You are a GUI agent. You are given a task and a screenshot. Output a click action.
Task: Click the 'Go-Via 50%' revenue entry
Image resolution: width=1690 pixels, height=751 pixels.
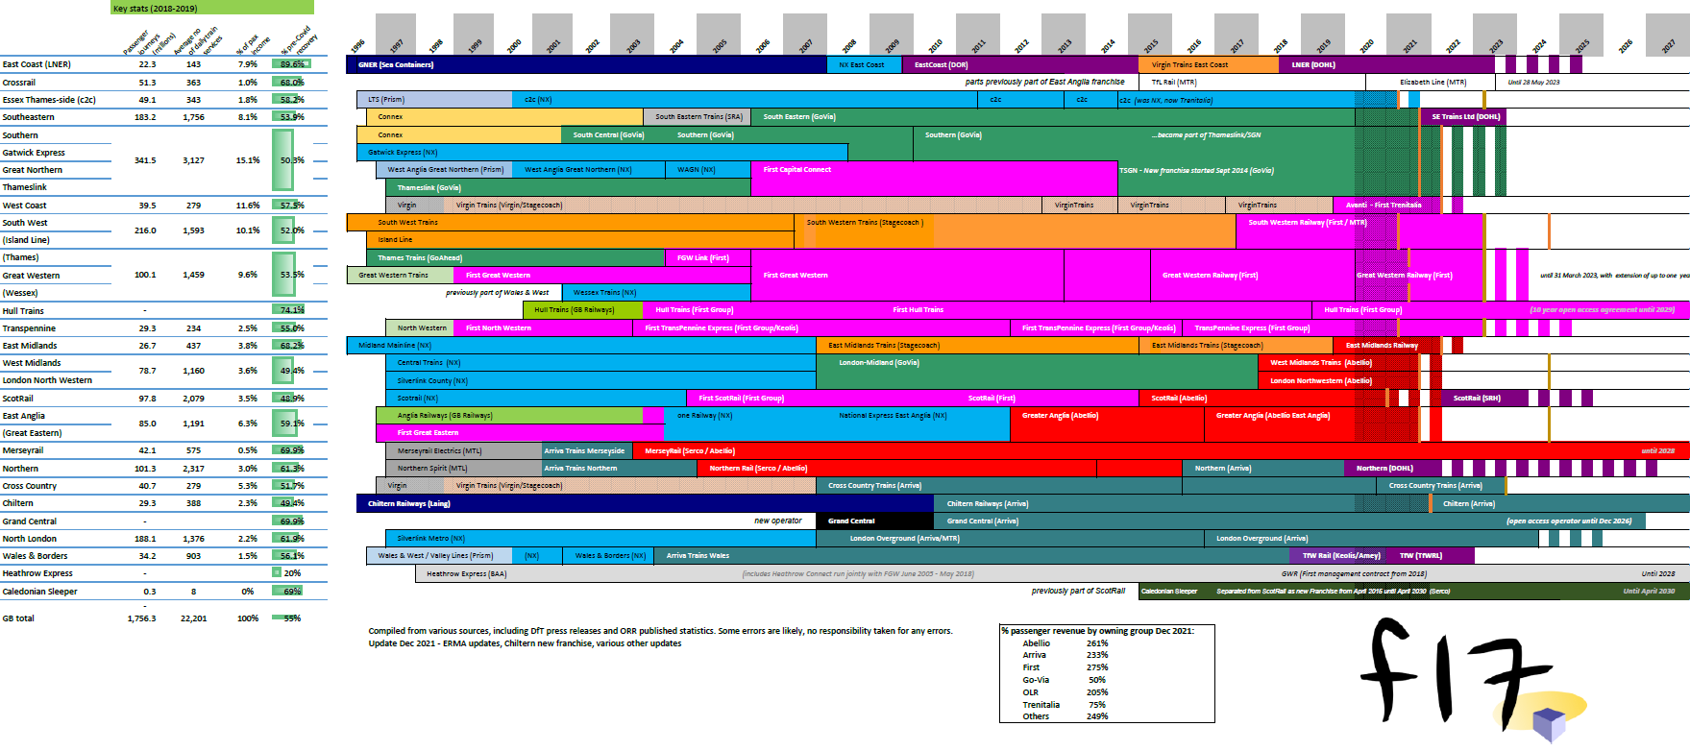coord(1065,680)
